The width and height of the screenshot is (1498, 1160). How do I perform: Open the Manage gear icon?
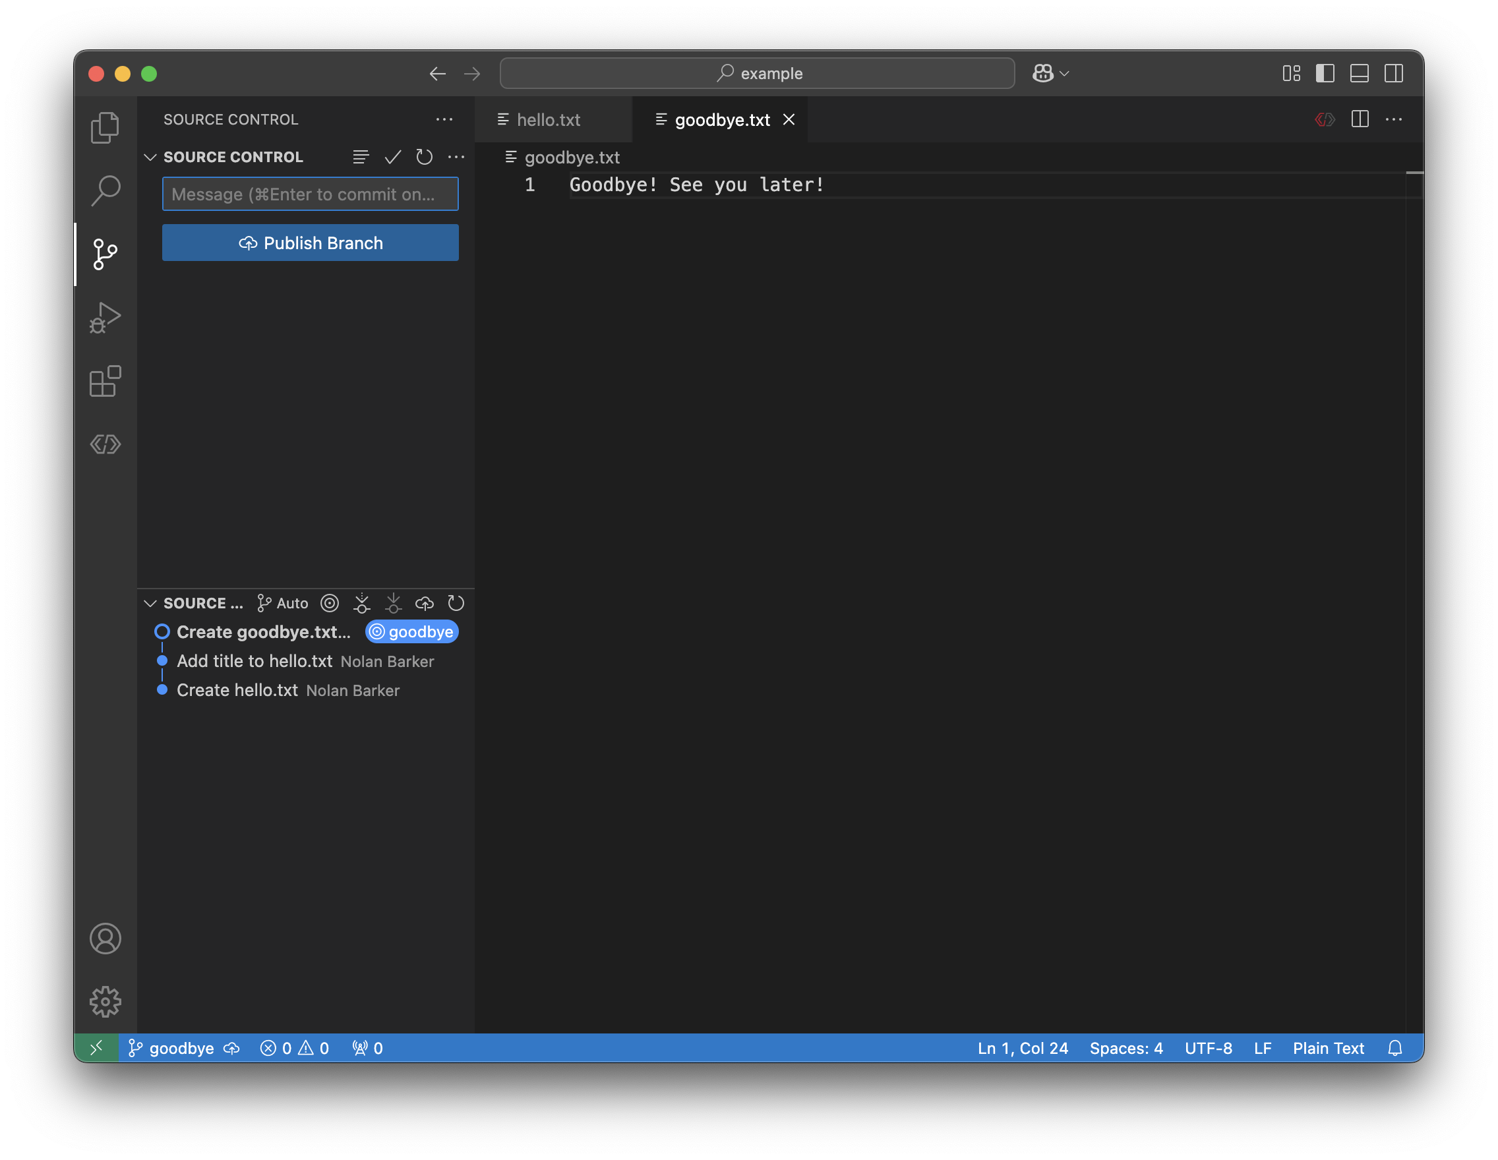click(105, 1002)
